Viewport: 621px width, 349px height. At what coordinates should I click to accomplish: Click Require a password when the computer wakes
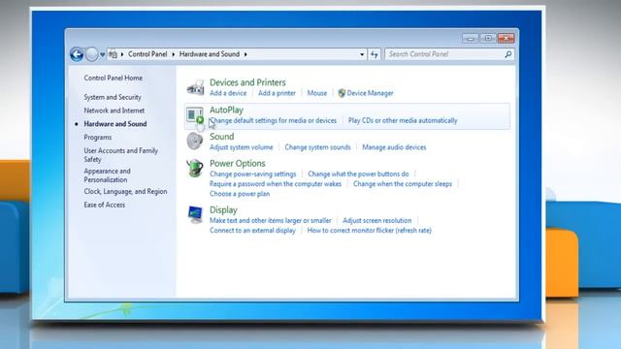click(276, 184)
